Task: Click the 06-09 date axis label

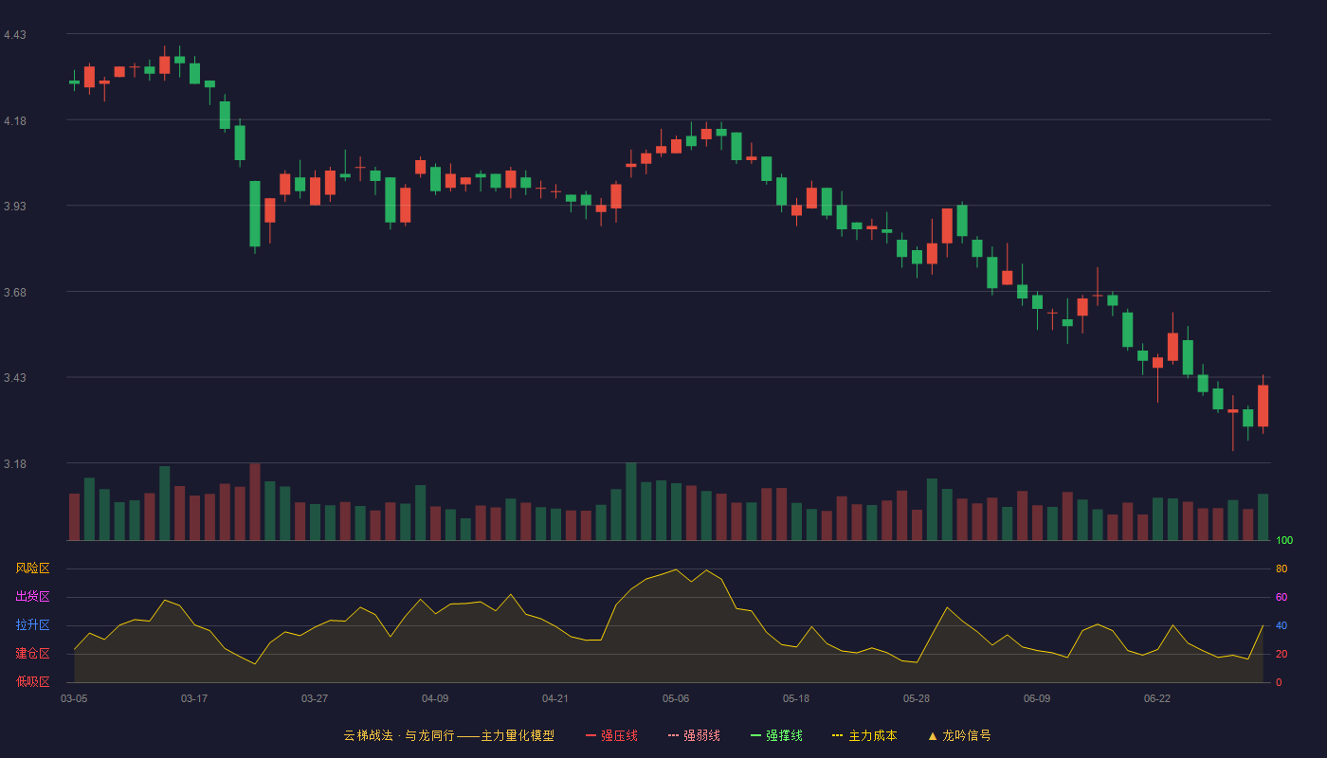Action: click(1037, 698)
